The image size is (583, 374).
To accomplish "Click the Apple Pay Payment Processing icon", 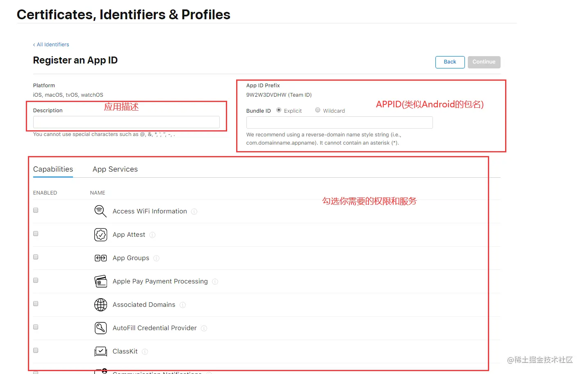I will tap(100, 281).
